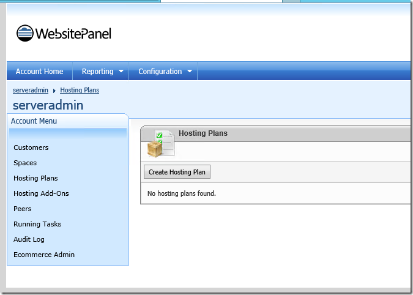Open Customers in Account Menu
The image size is (413, 295).
pyautogui.click(x=31, y=147)
